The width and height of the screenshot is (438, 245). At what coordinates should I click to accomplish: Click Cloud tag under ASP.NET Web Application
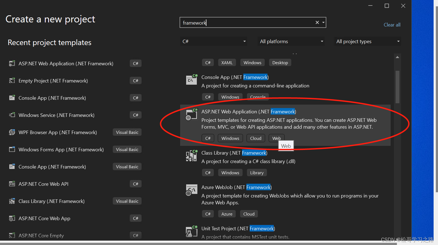(x=256, y=138)
